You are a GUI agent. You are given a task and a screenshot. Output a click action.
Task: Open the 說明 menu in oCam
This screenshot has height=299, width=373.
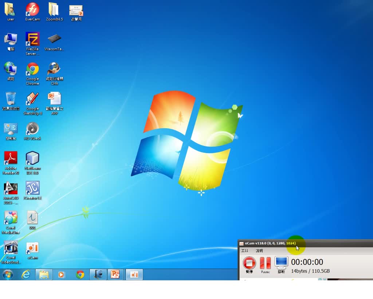pos(259,251)
